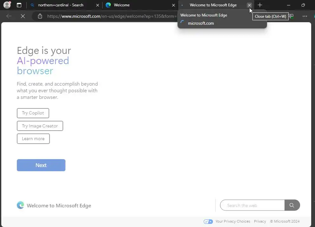The height and width of the screenshot is (227, 315).
Task: Click the Edge logo in page footer
Action: [20, 205]
